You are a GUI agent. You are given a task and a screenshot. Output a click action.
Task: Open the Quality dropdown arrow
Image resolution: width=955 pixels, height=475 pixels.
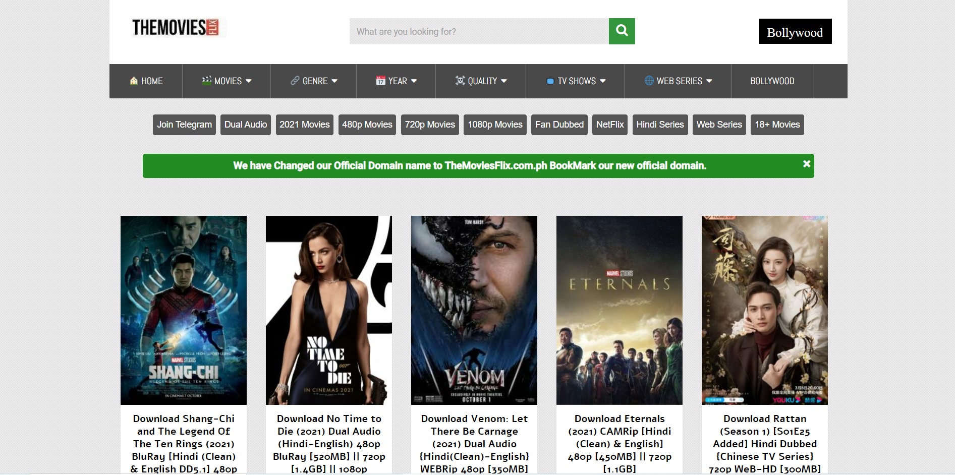pyautogui.click(x=504, y=81)
